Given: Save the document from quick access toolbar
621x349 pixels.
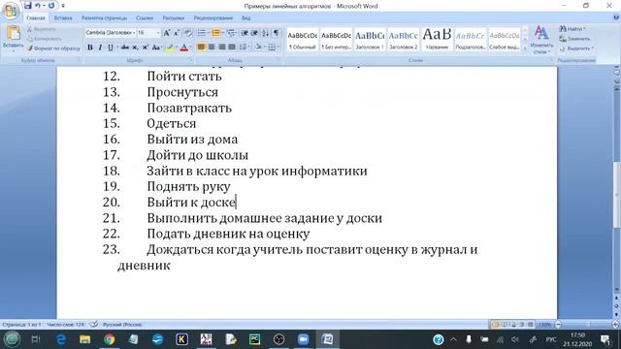Looking at the screenshot, I should [x=28, y=6].
